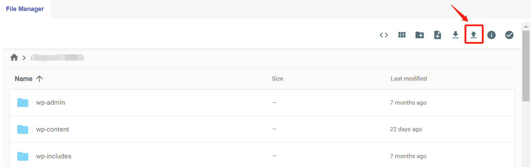Click the scrollbar up arrow
Viewport: 531px width, 167px height.
tap(526, 27)
